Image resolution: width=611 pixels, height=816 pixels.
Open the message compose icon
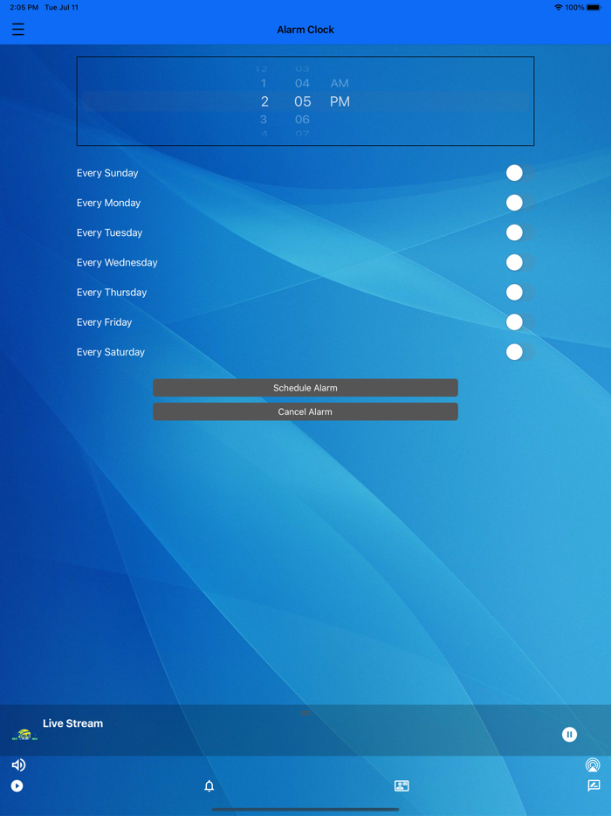[x=594, y=785]
